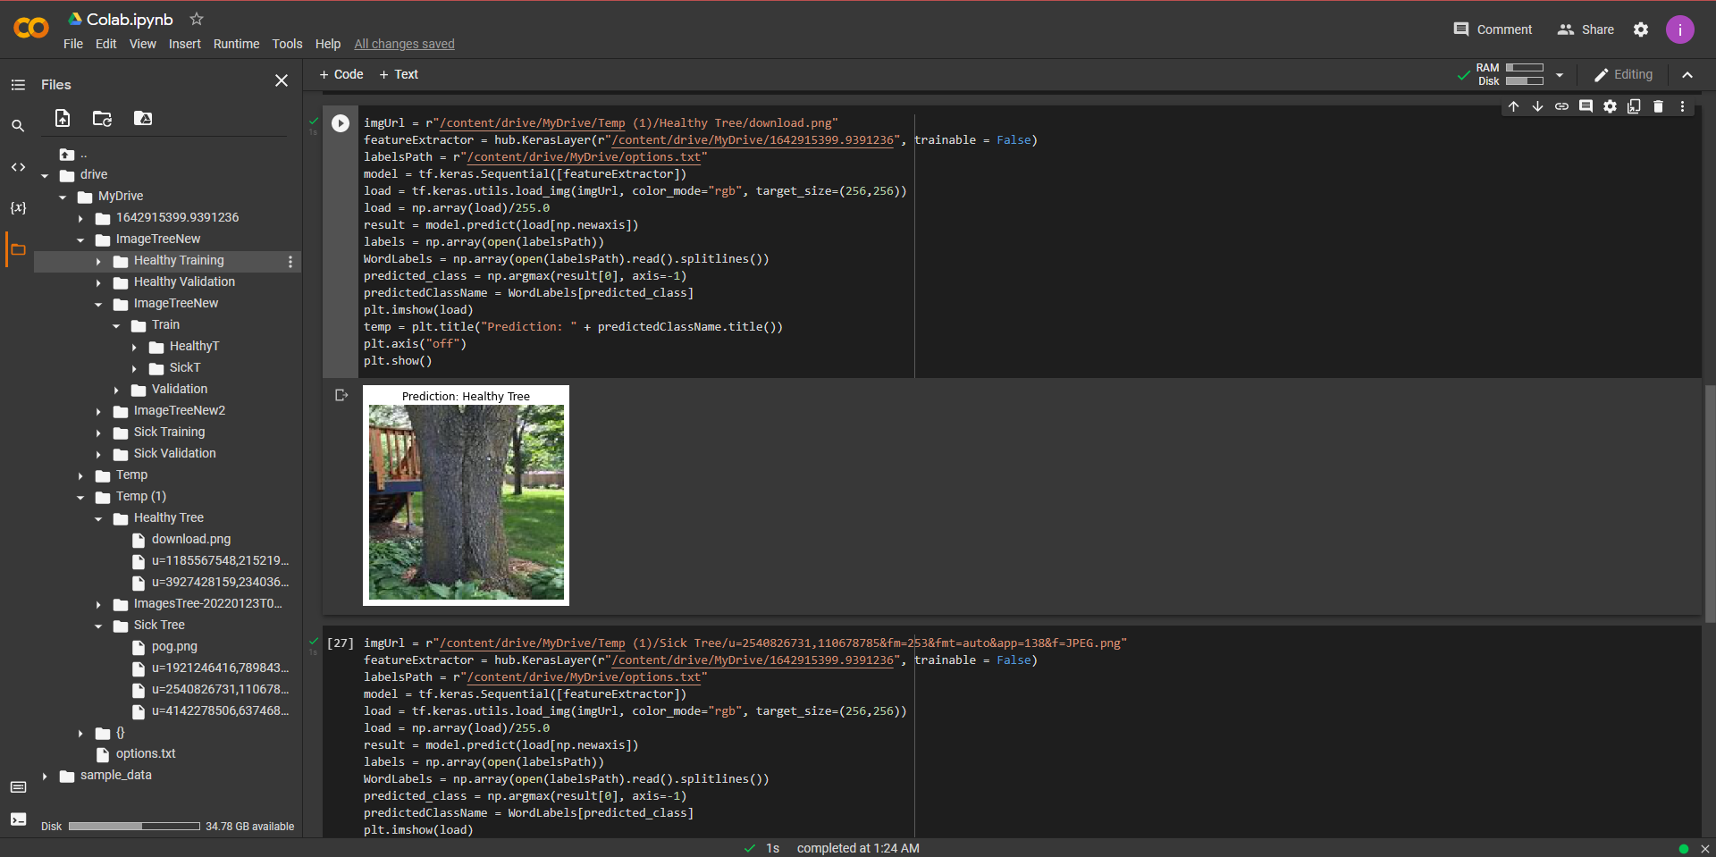This screenshot has height=857, width=1716.
Task: Open notebook settings gear icon
Action: (1641, 29)
